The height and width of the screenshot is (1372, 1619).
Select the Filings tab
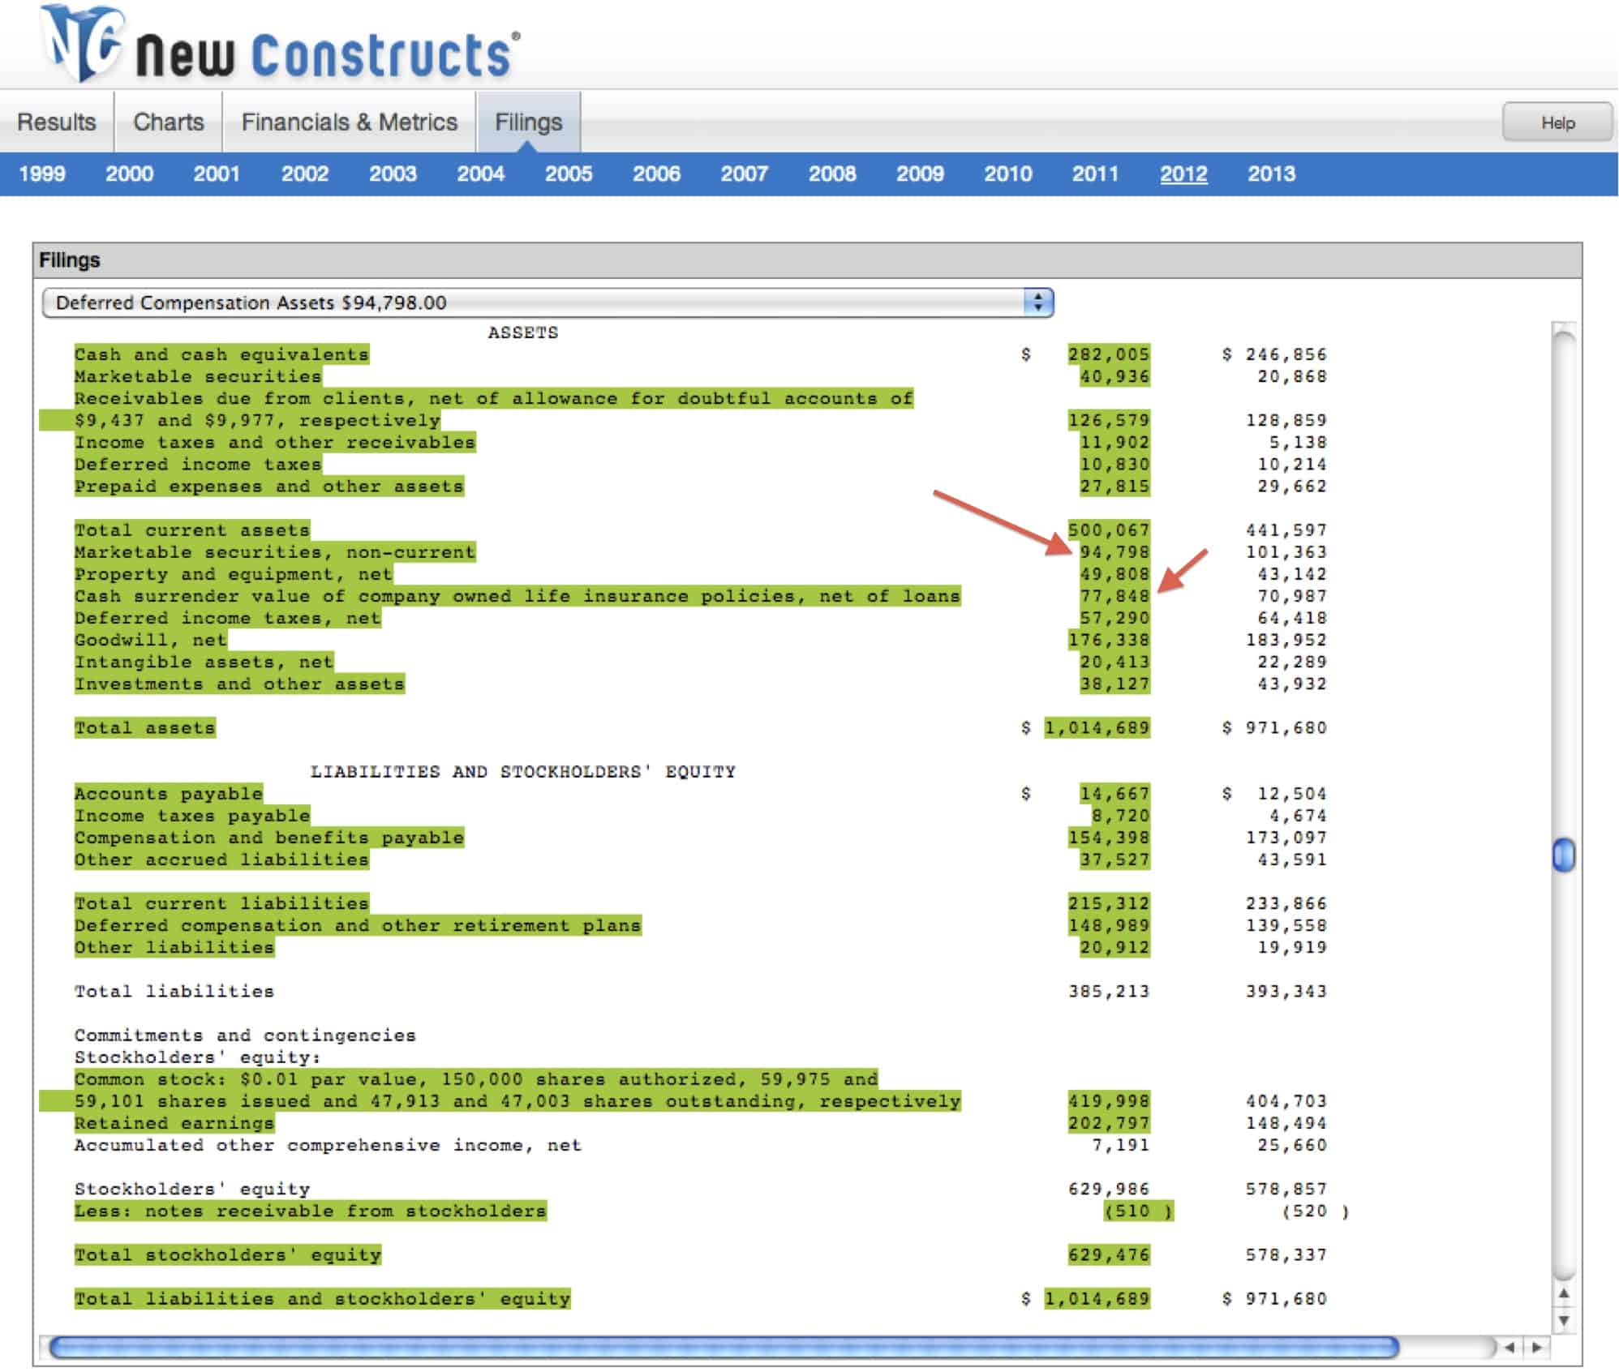(529, 122)
